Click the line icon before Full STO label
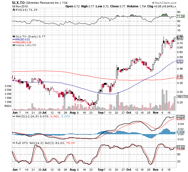 (x=14, y=142)
